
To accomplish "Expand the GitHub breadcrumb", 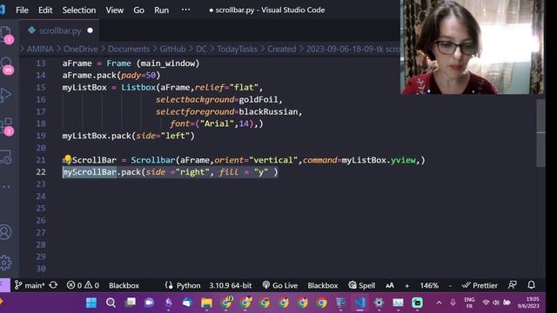I will pyautogui.click(x=172, y=49).
